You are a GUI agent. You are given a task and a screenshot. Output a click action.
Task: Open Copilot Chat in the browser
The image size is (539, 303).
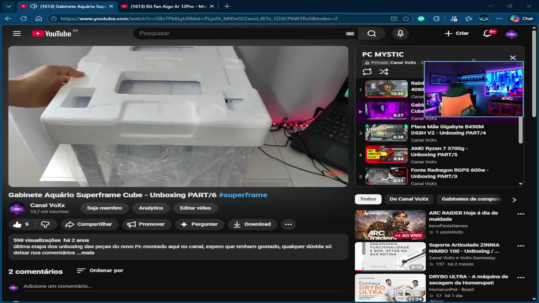[521, 19]
